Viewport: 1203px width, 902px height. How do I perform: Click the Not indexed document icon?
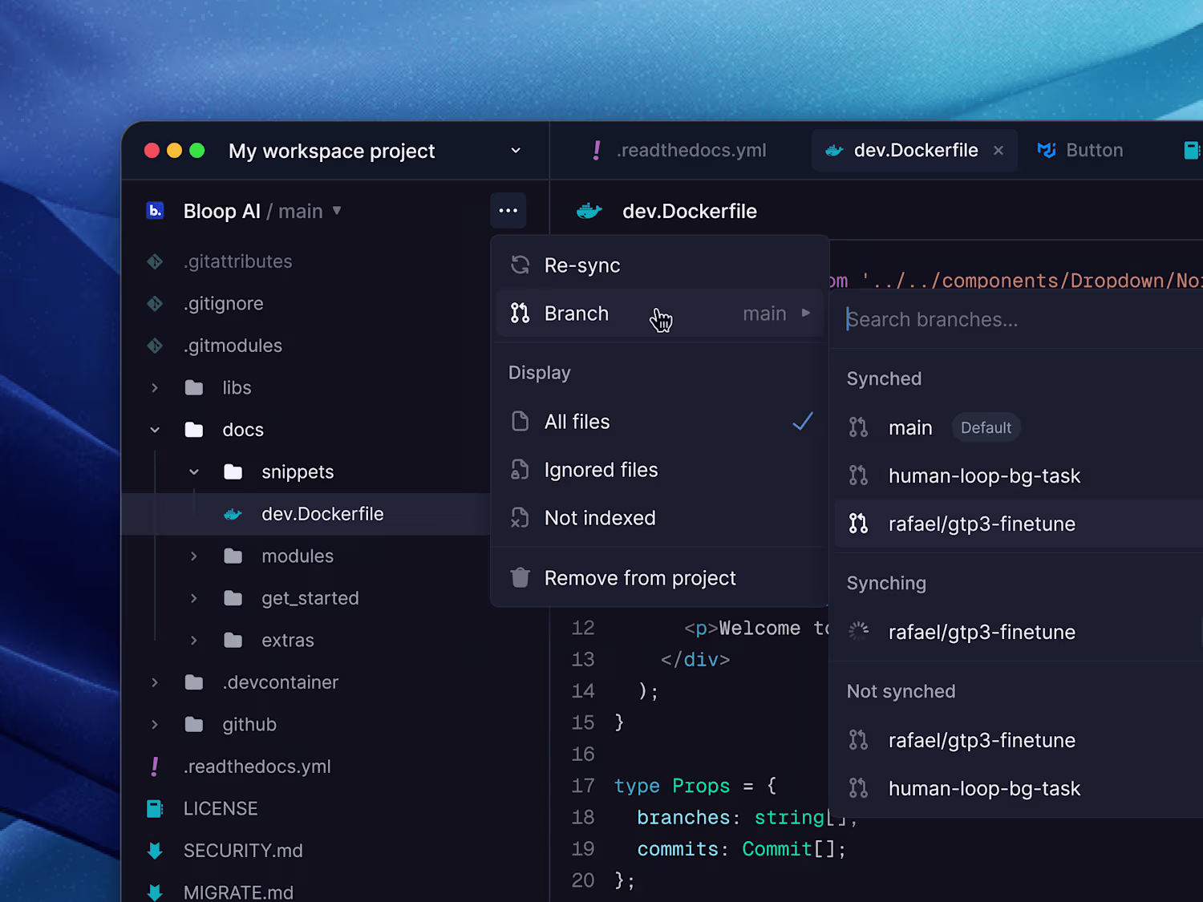[x=520, y=518]
